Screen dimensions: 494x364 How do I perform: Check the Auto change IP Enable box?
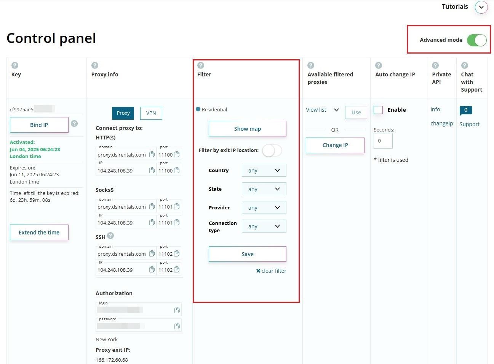pyautogui.click(x=378, y=110)
